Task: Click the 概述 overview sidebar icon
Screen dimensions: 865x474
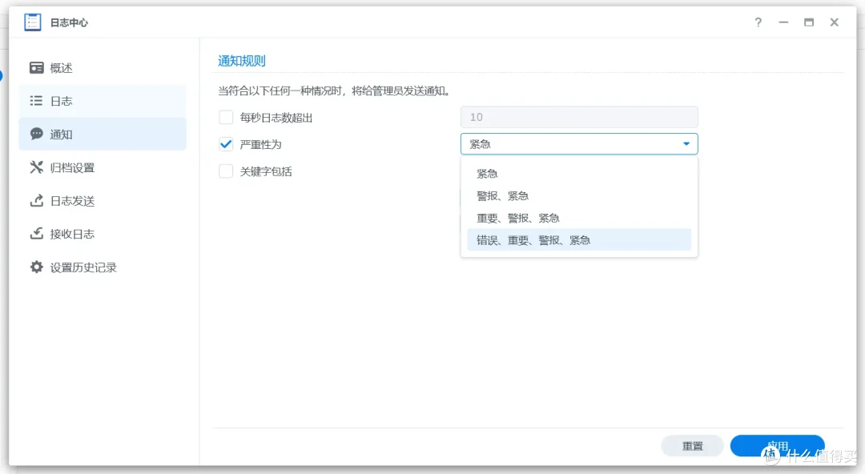Action: point(36,68)
